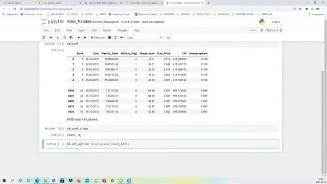Image resolution: width=327 pixels, height=184 pixels.
Task: Go back in the browser
Action: click(x=4, y=9)
